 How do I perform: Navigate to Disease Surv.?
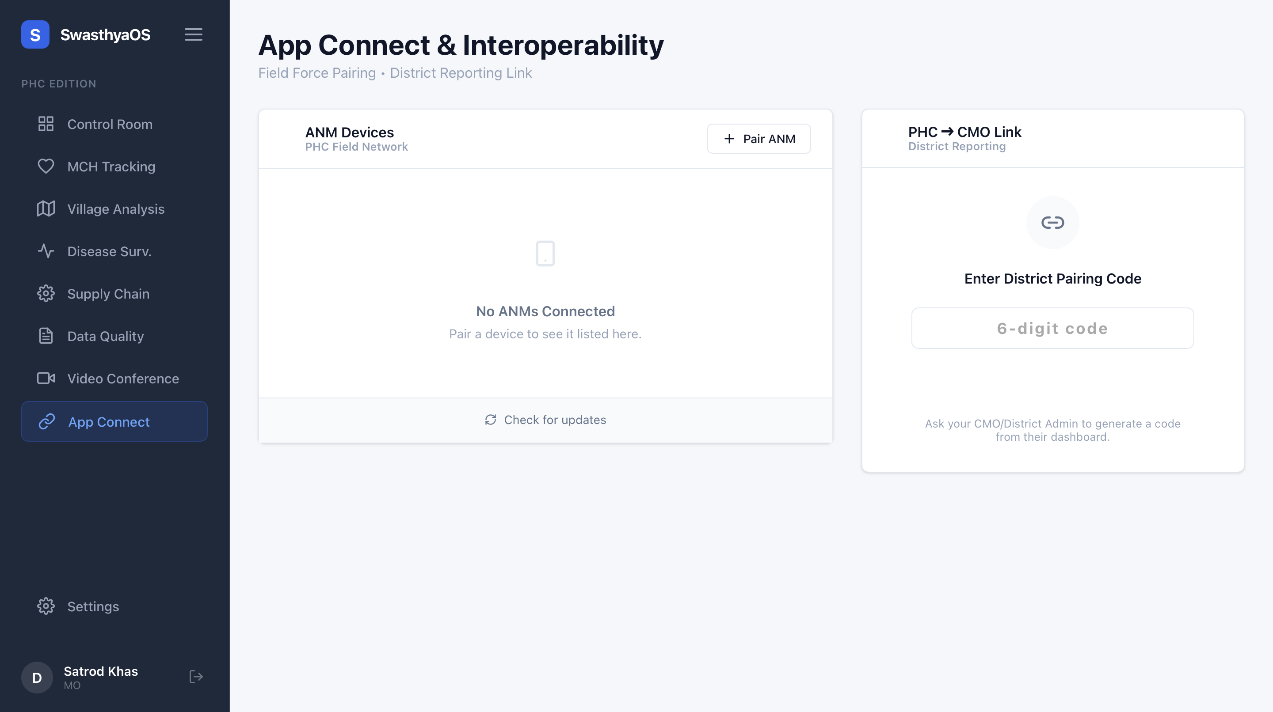point(114,251)
